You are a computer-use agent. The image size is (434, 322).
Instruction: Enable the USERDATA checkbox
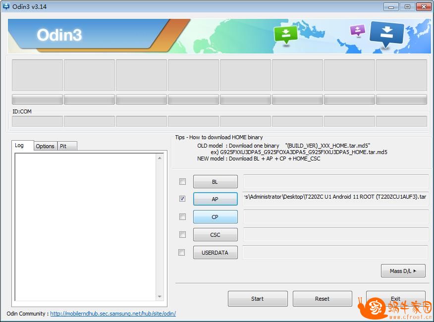(182, 252)
